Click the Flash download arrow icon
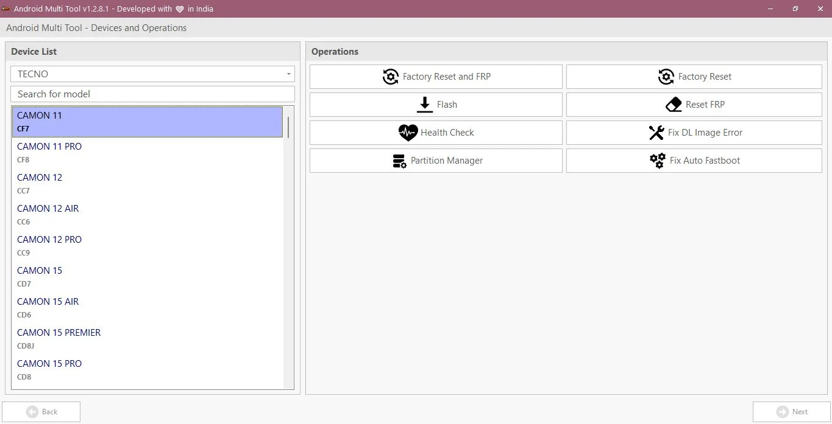832x424 pixels. point(425,105)
